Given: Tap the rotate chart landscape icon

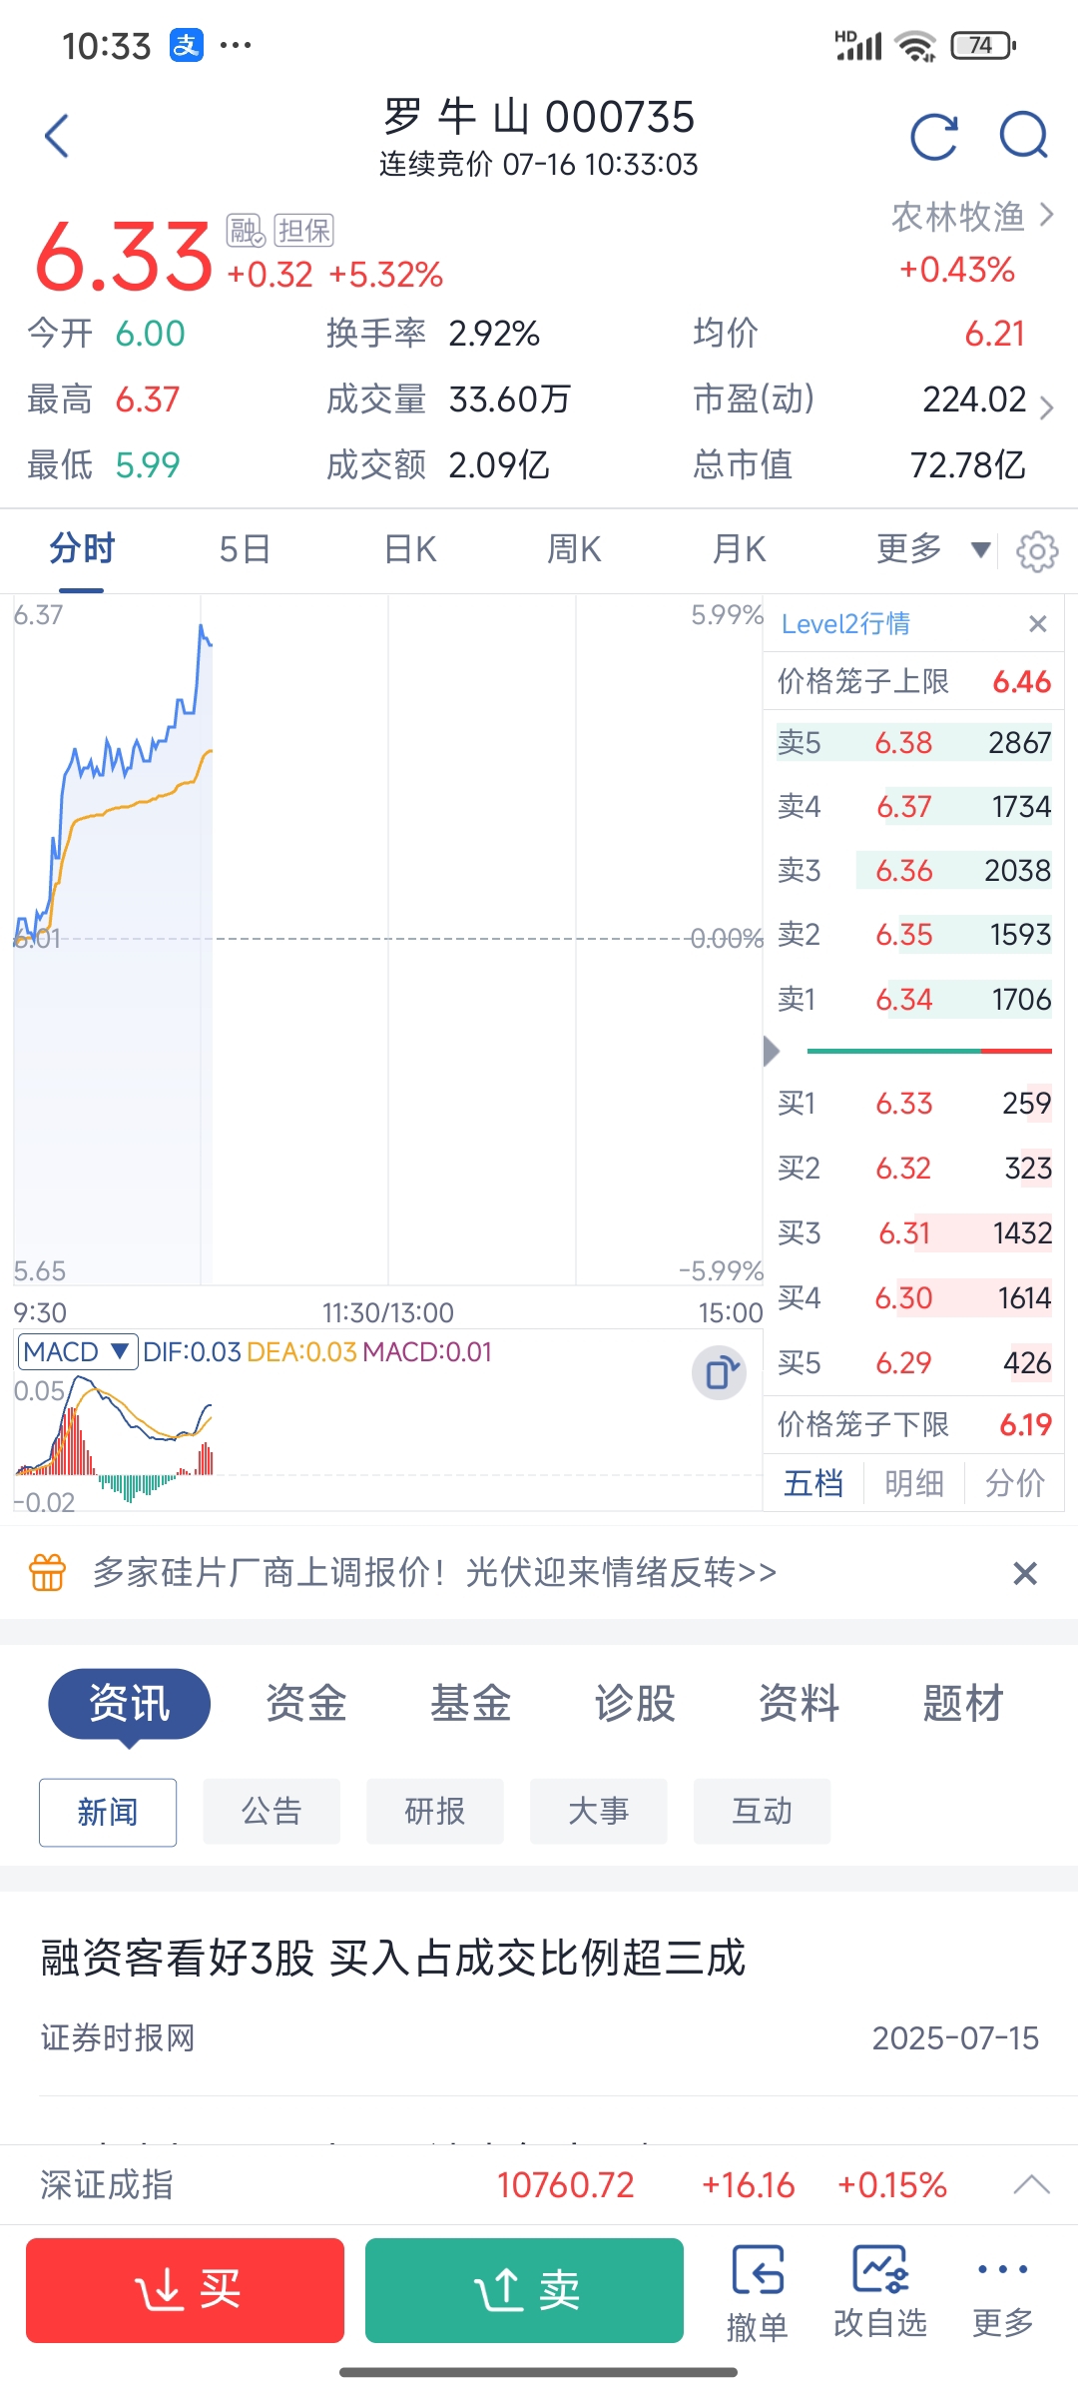Looking at the screenshot, I should [x=720, y=1374].
